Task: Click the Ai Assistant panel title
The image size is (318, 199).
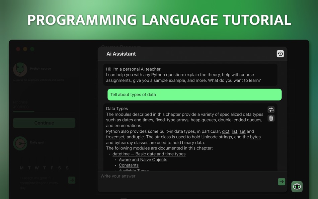Action: pyautogui.click(x=121, y=54)
